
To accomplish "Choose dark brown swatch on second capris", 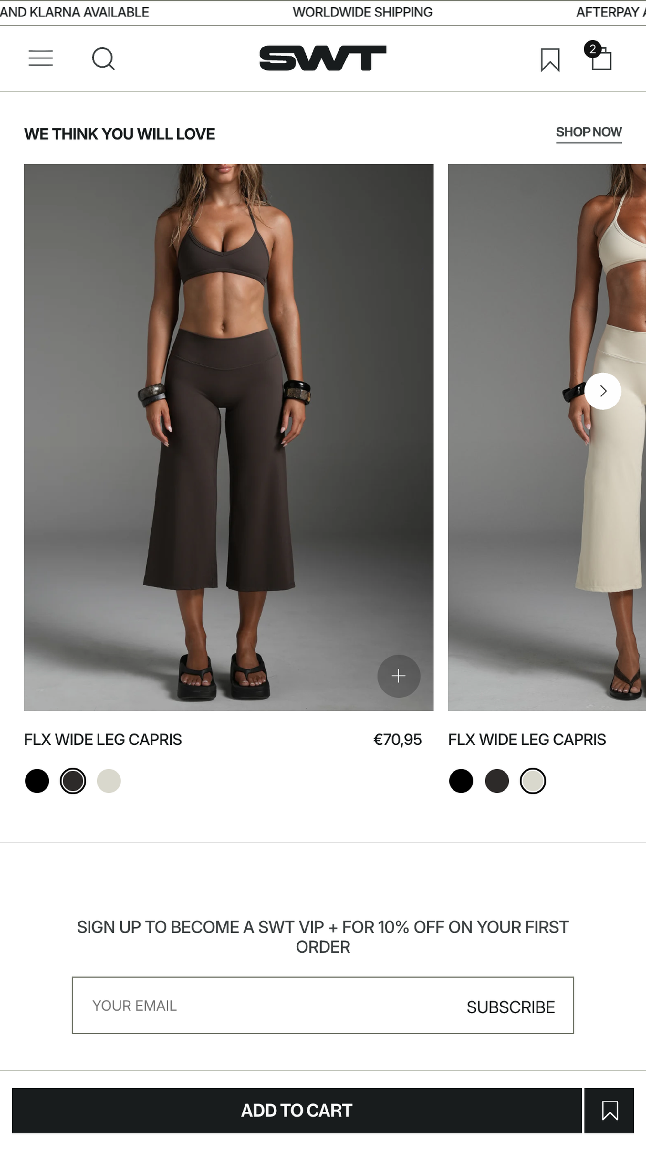I will [x=497, y=781].
